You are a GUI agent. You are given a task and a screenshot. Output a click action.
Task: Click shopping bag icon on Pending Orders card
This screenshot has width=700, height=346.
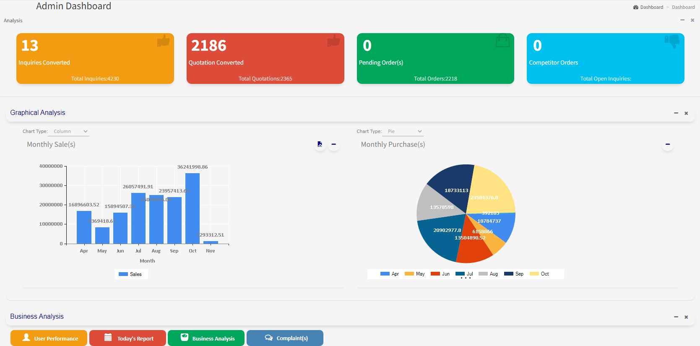coord(502,41)
